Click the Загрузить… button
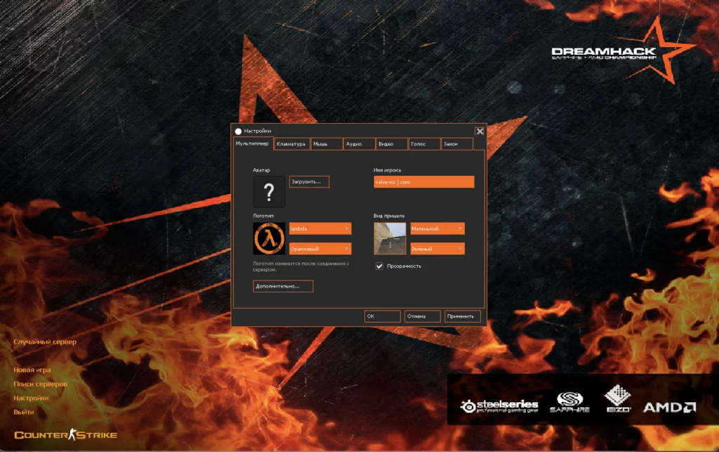719x452 pixels. click(x=309, y=181)
